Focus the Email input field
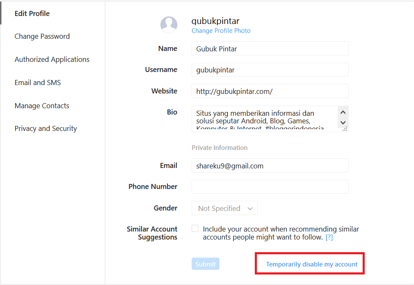Viewport: 414px width, 285px height. [x=270, y=165]
